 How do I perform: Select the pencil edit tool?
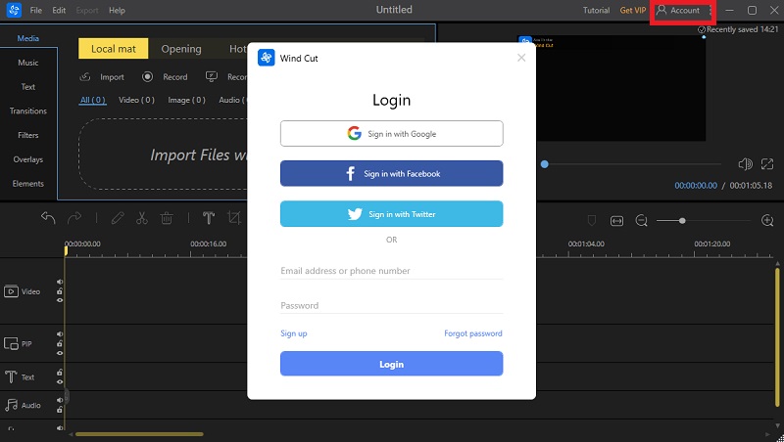coord(118,218)
